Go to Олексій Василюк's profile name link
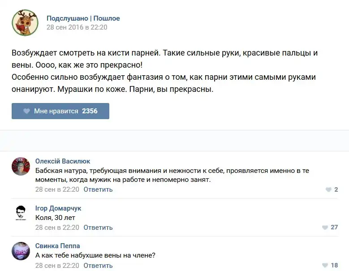The height and width of the screenshot is (271, 349). click(63, 161)
